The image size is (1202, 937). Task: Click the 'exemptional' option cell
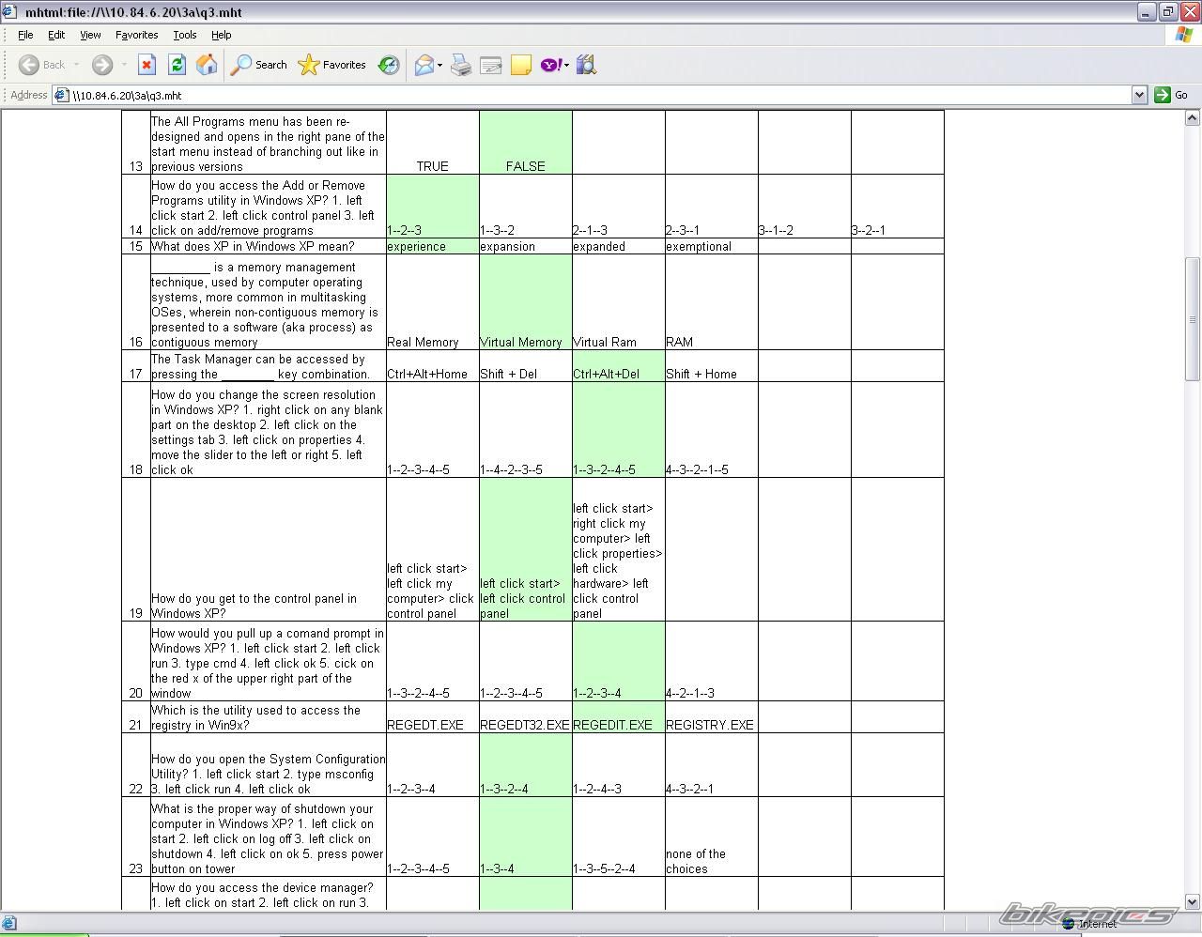pos(712,246)
